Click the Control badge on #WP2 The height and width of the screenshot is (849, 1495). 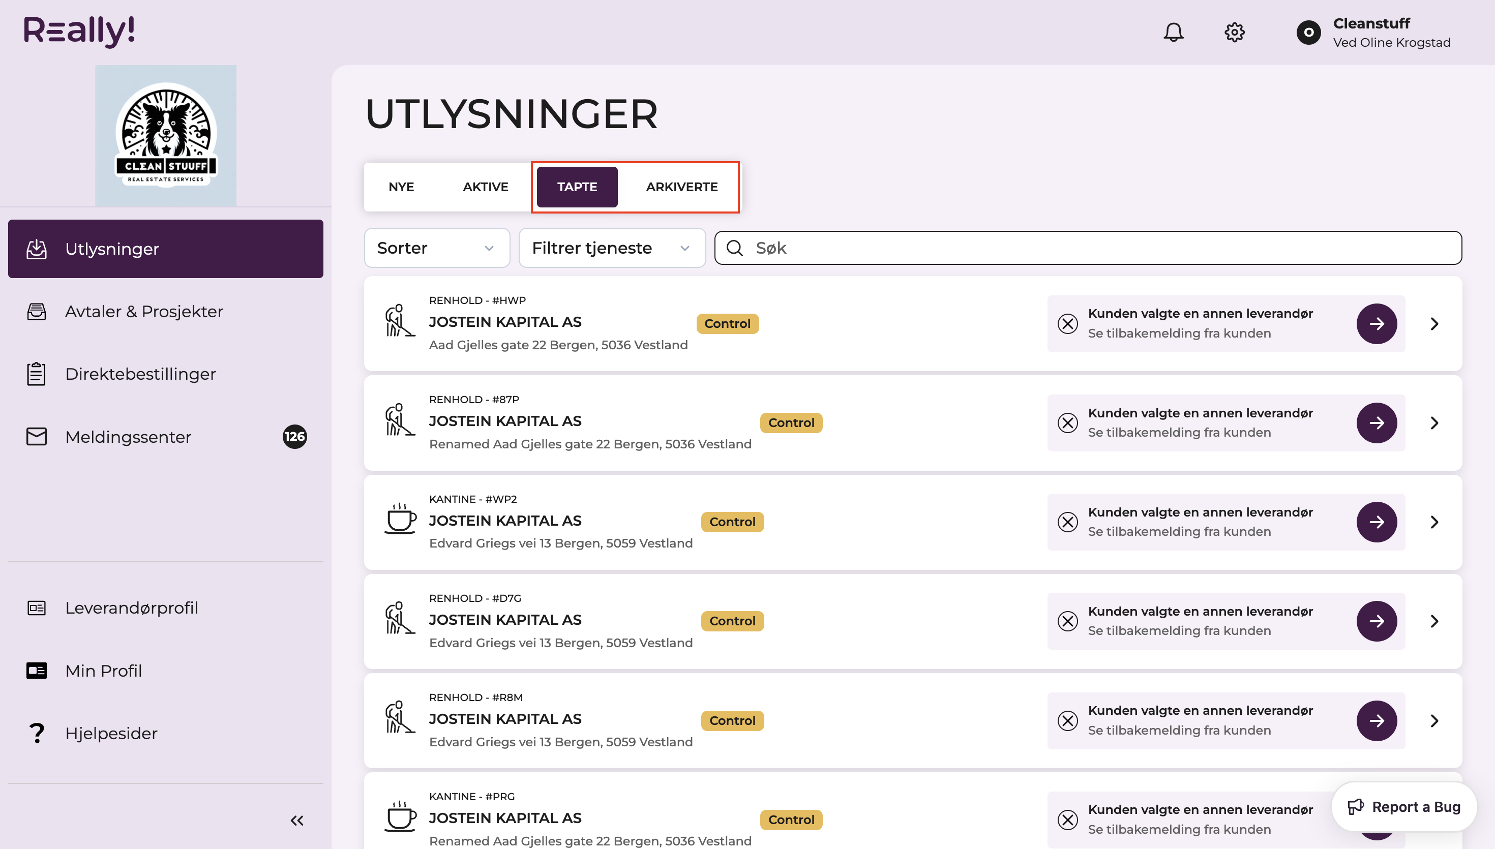(732, 522)
